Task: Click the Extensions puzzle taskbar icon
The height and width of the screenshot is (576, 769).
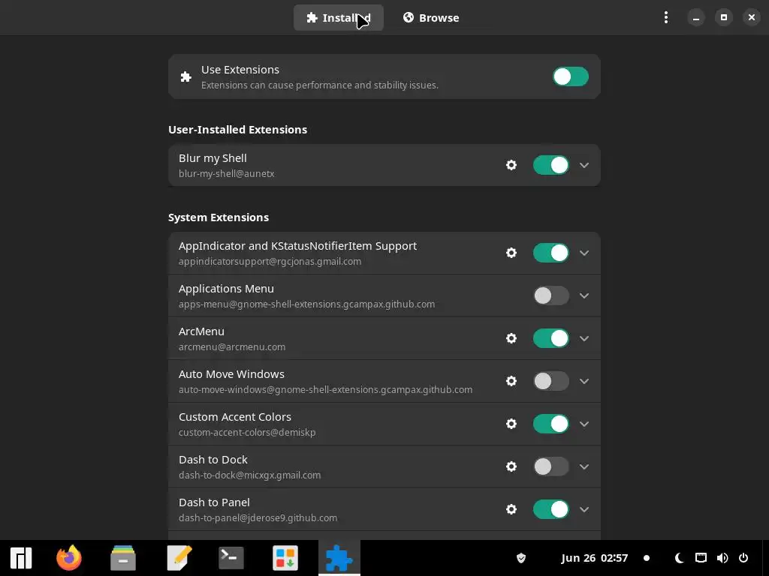Action: pyautogui.click(x=339, y=558)
